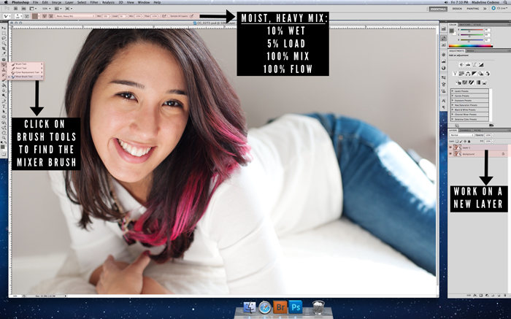Open Photoshop from the Dock
The width and height of the screenshot is (511, 319).
296,307
